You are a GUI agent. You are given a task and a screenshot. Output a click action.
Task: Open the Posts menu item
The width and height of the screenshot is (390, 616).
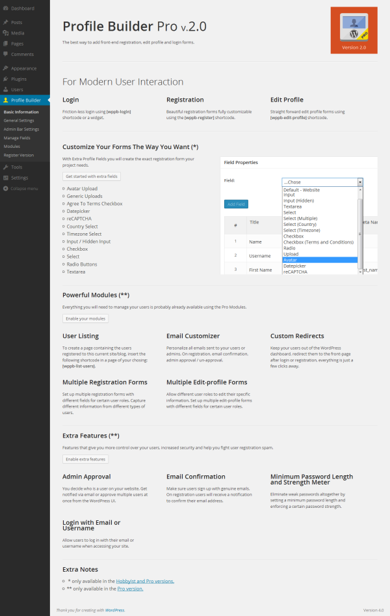coord(16,22)
